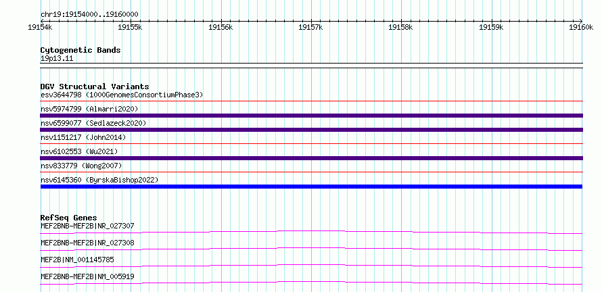This screenshot has width=602, height=292.
Task: Select the 19157k ruler tick label
Action: pos(310,27)
